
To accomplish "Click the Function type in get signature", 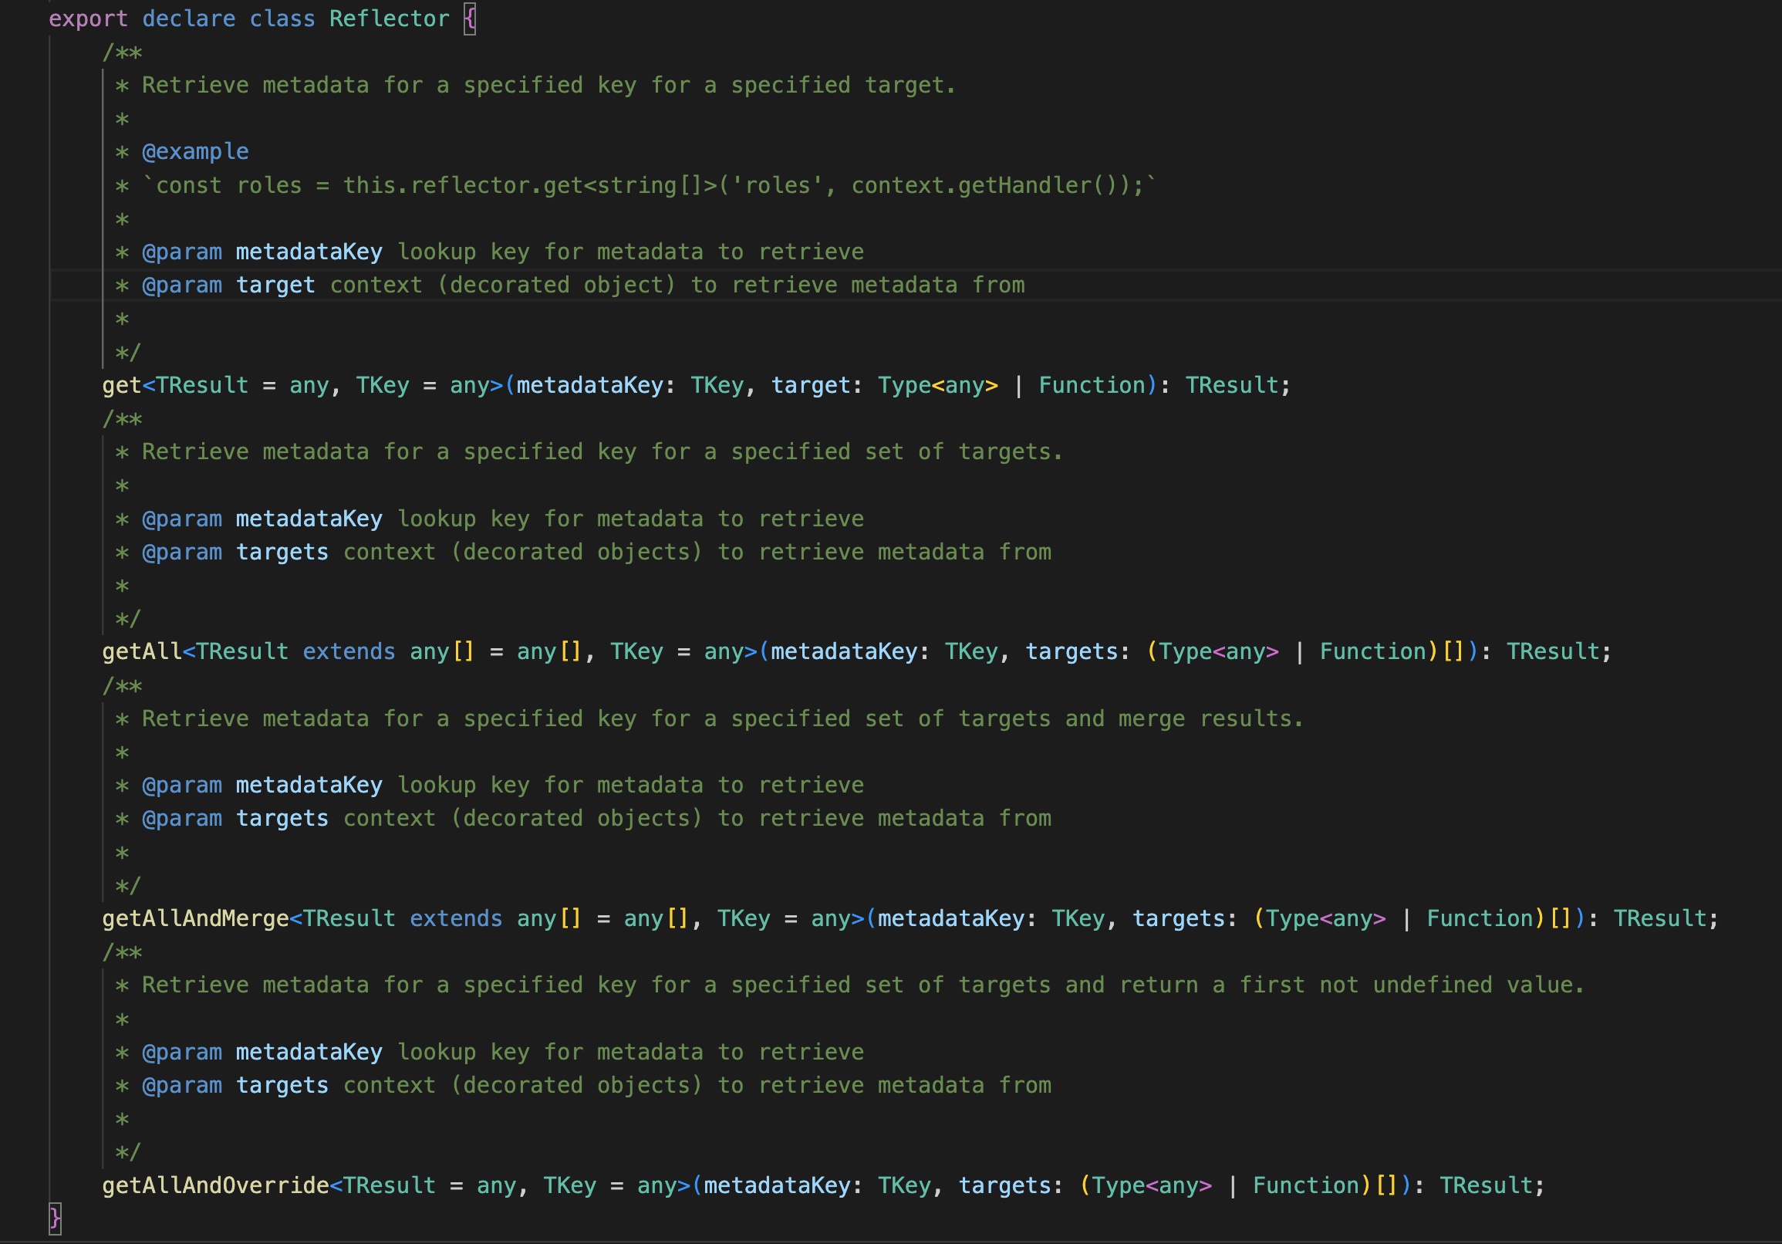I will pyautogui.click(x=1092, y=385).
